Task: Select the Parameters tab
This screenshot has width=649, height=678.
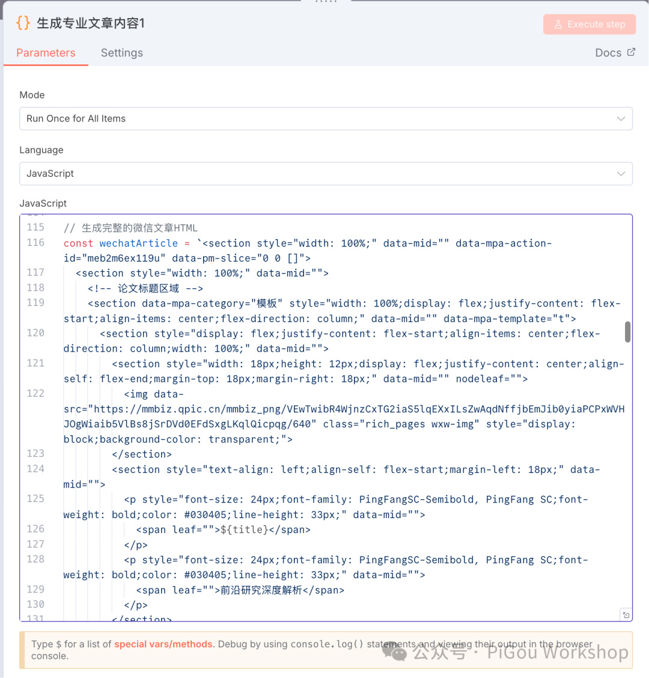Action: point(46,53)
